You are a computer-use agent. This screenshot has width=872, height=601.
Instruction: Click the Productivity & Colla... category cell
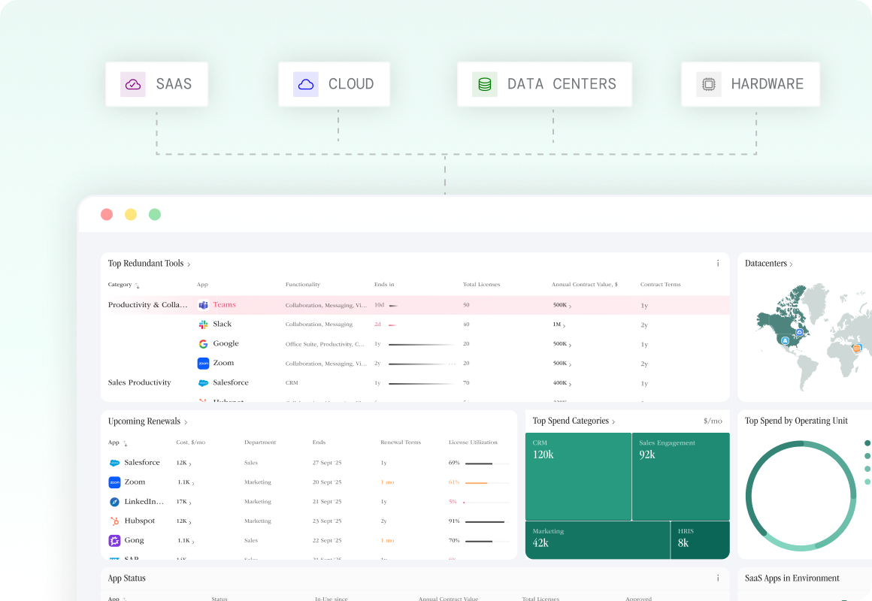pos(147,305)
